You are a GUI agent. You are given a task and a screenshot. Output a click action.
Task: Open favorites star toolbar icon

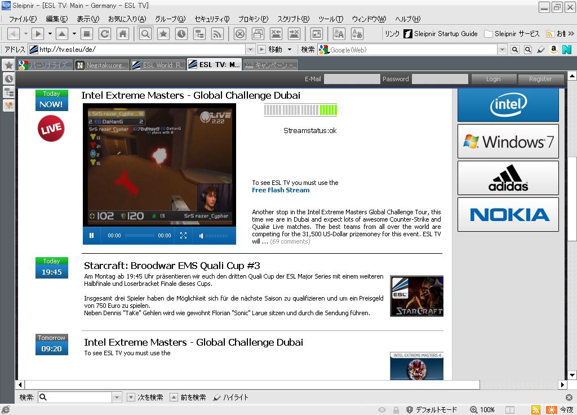coord(163,34)
